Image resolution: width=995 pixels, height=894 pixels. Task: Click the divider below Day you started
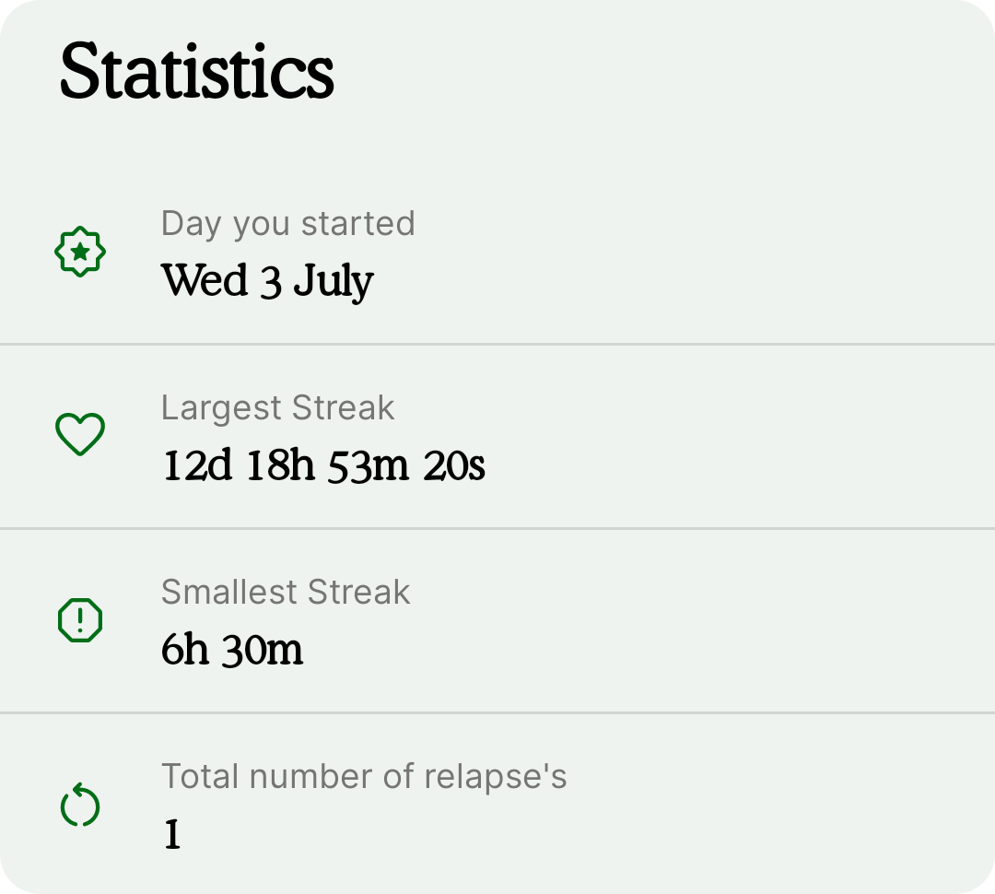pos(497,344)
